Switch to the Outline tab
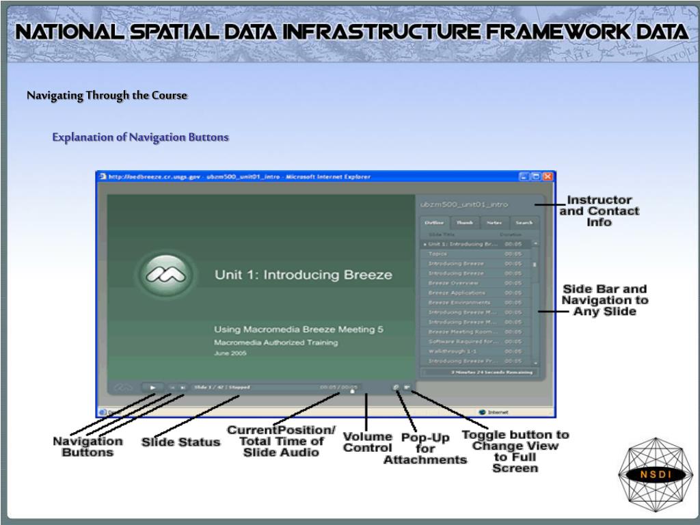Image resolution: width=700 pixels, height=525 pixels. (x=434, y=222)
